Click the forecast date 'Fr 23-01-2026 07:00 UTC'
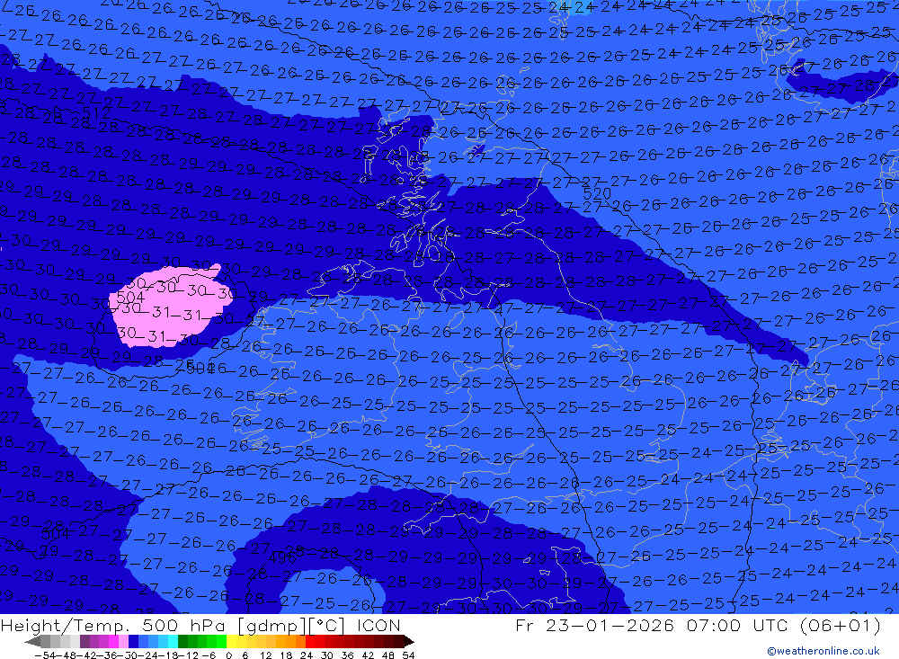The image size is (899, 659). [x=651, y=625]
